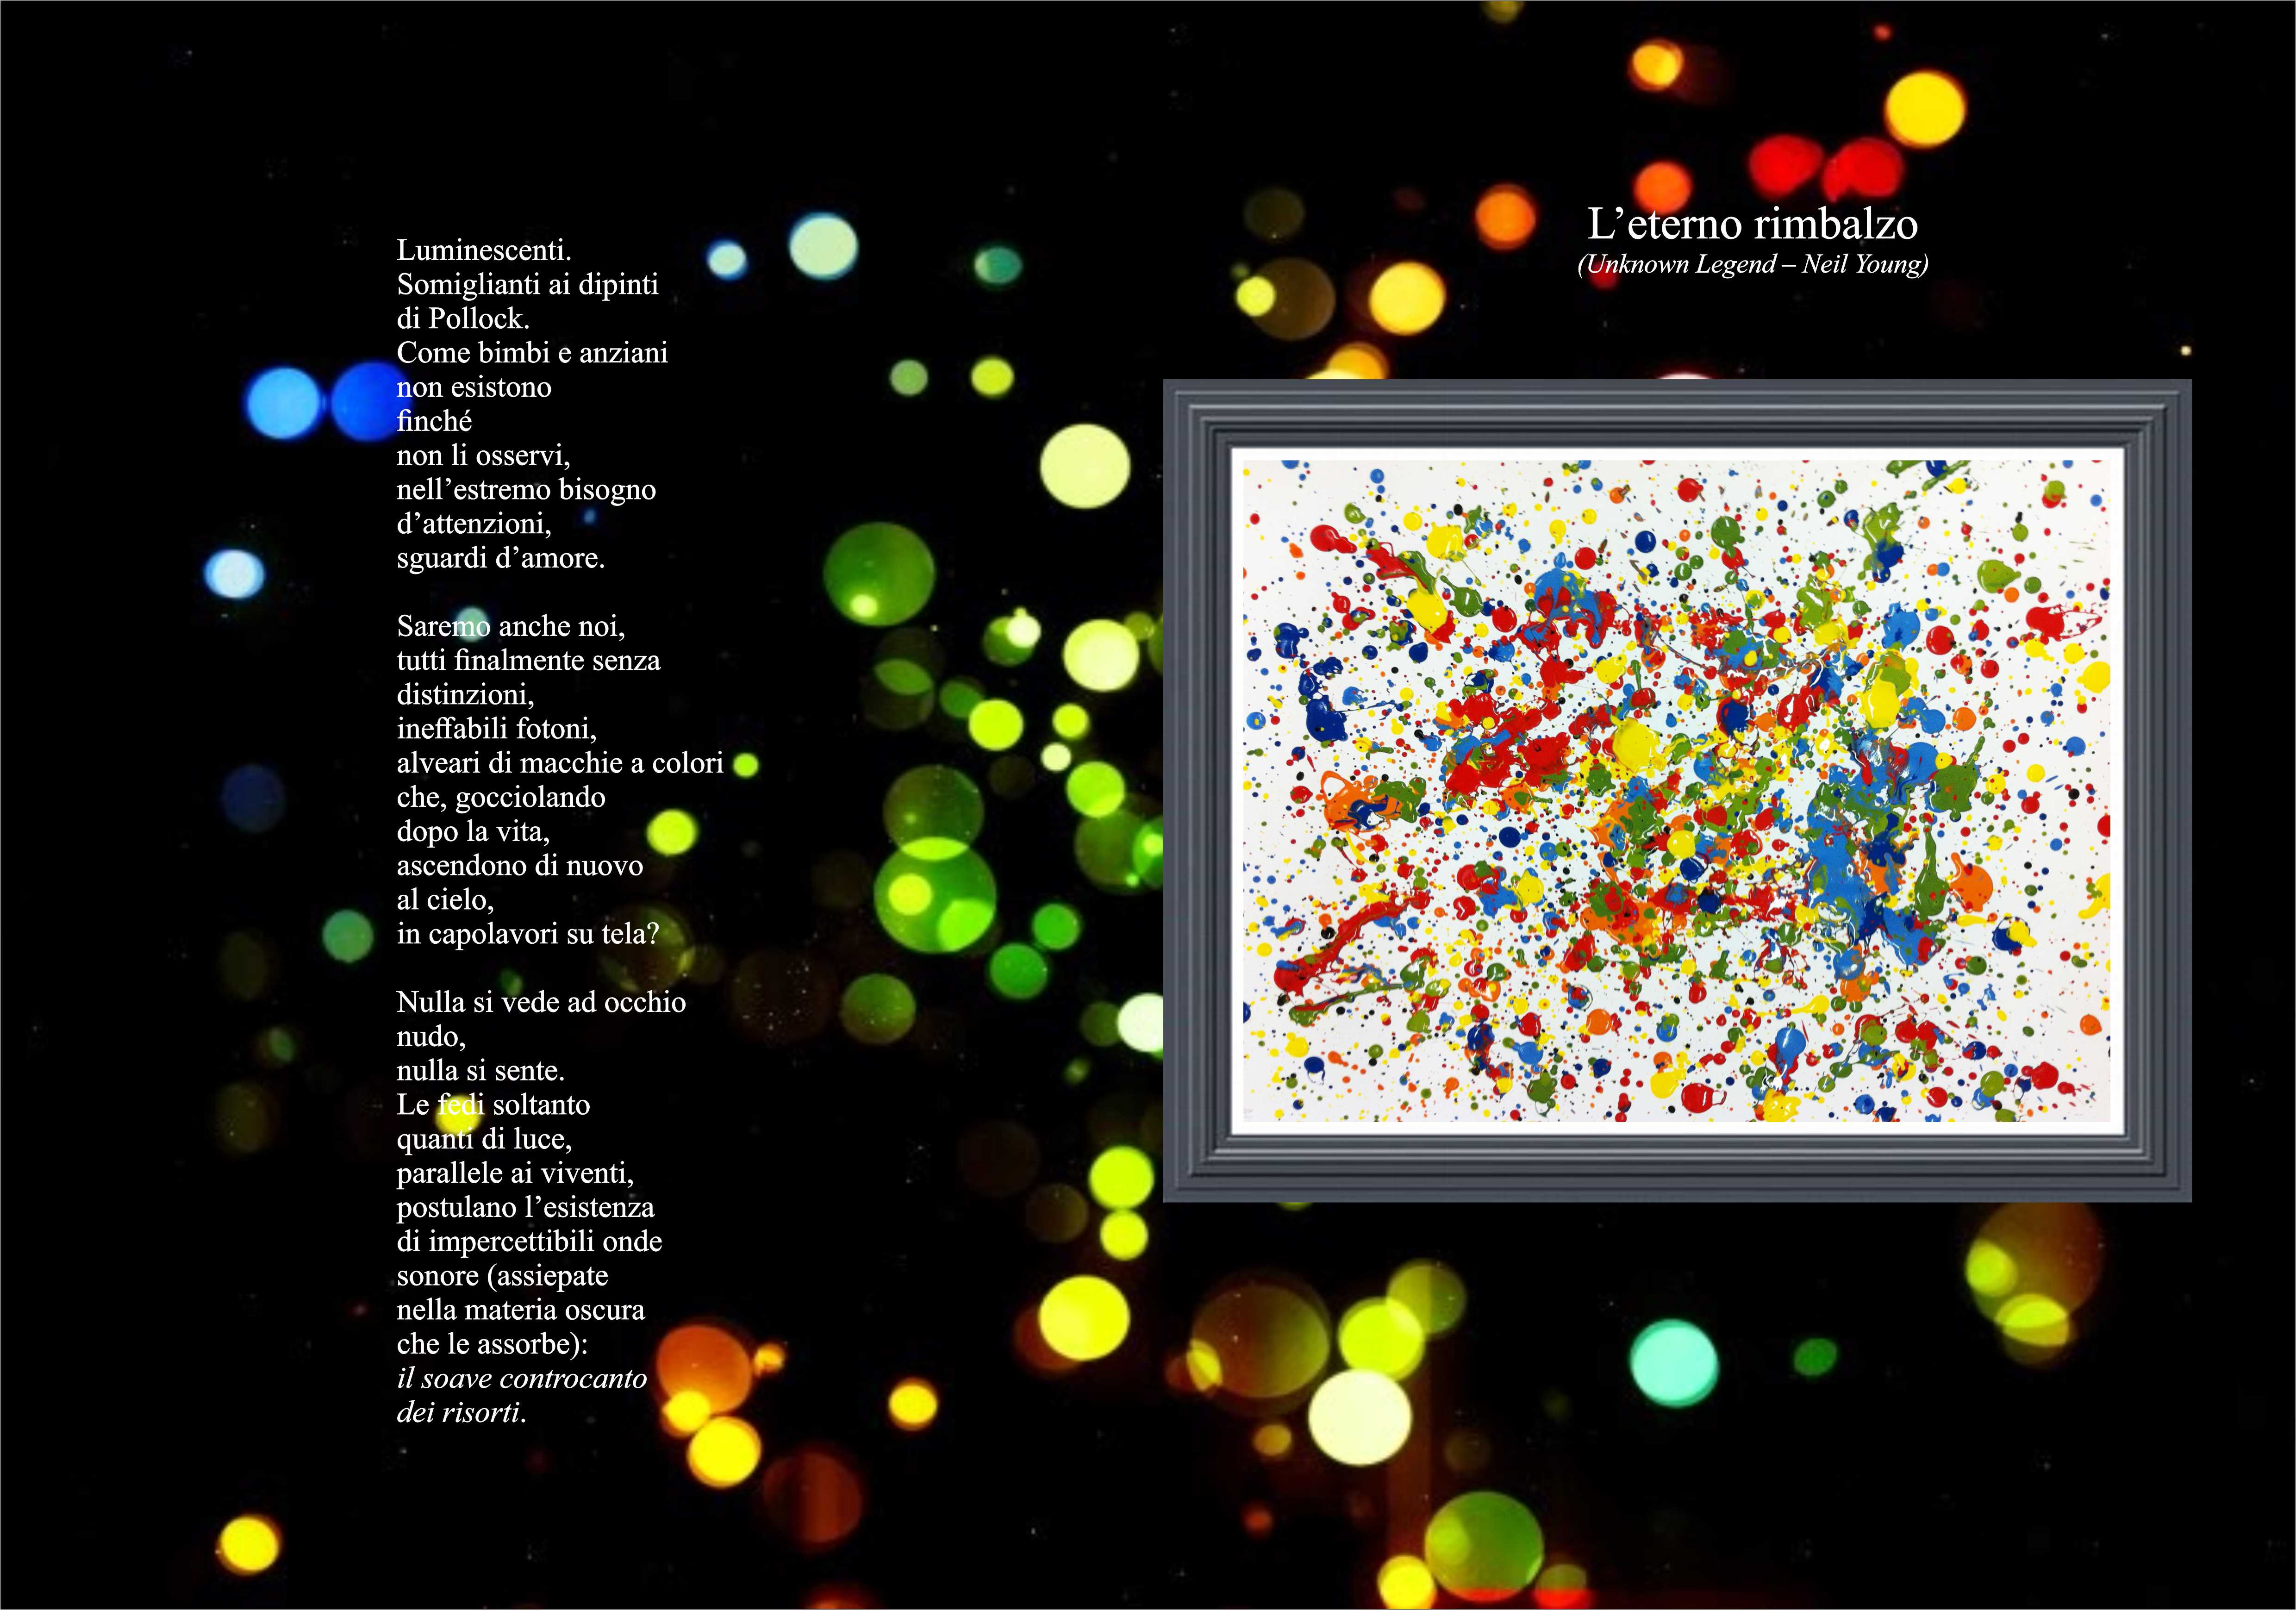The width and height of the screenshot is (2296, 1610).
Task: Click the line "tutti finalmente senza"
Action: [528, 661]
